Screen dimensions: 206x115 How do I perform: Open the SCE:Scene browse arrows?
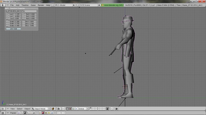pos(78,5)
